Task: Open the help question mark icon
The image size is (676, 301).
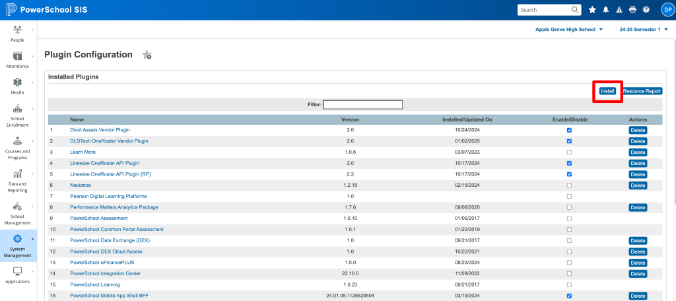Action: (x=646, y=10)
